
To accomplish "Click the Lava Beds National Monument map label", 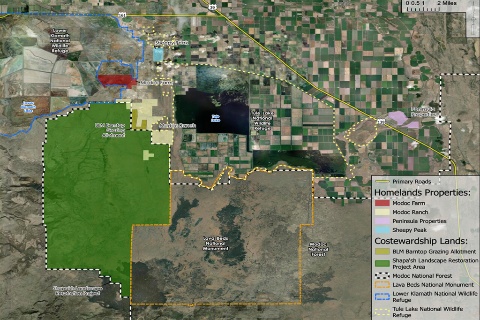I will (x=216, y=244).
